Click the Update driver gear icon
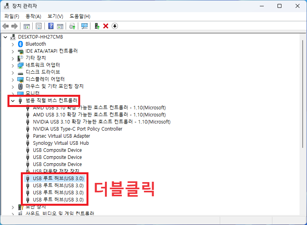Viewport: 307px width, 225px height. click(x=72, y=26)
